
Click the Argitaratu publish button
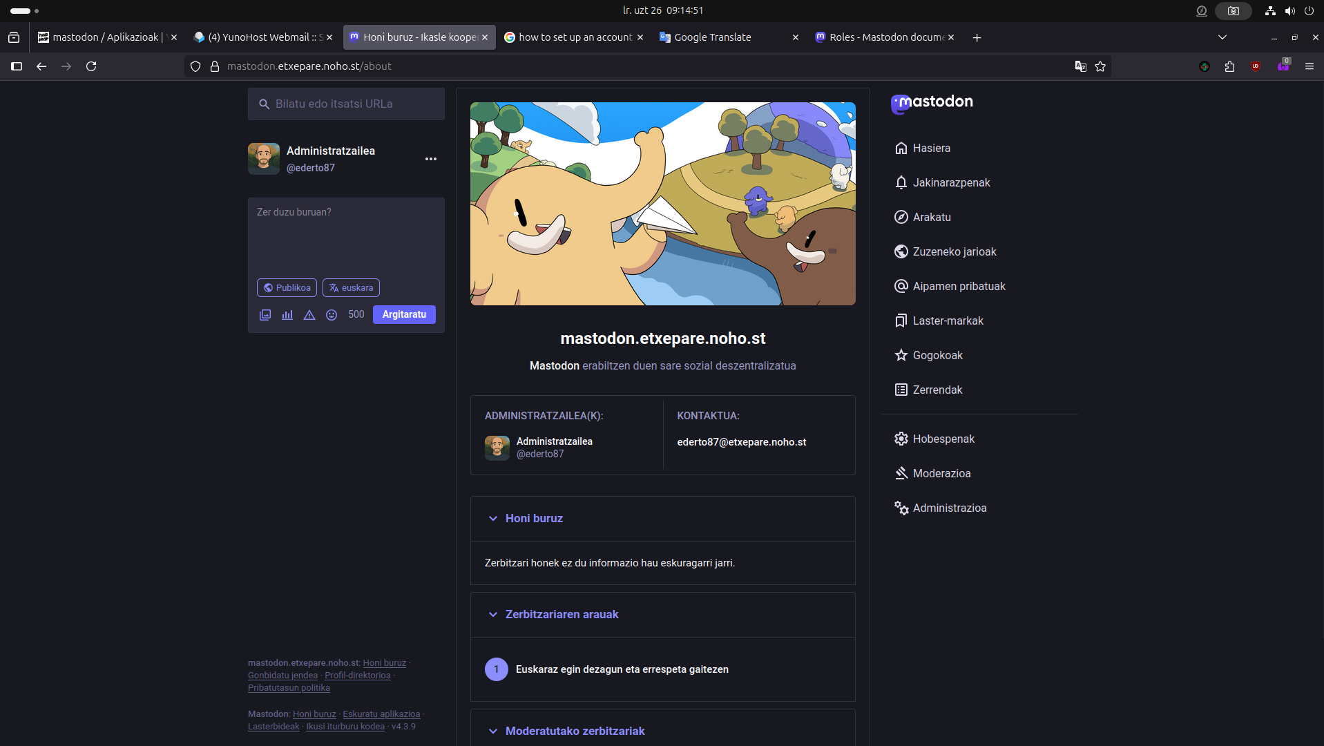(x=404, y=314)
